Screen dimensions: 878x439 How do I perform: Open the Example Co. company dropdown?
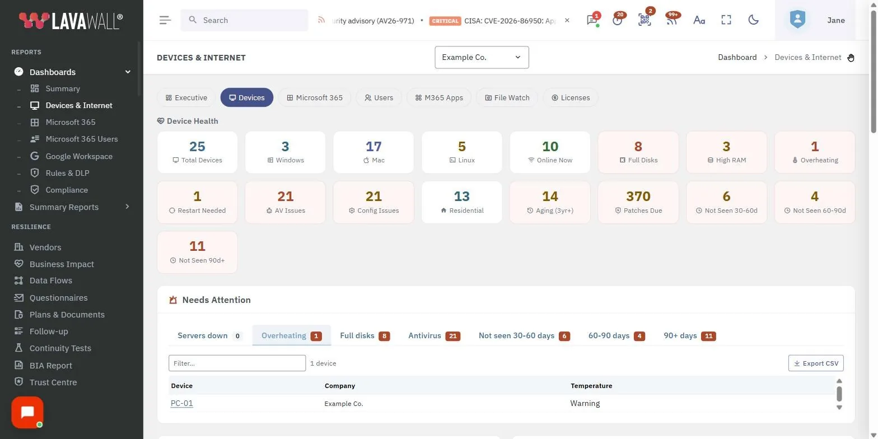482,57
